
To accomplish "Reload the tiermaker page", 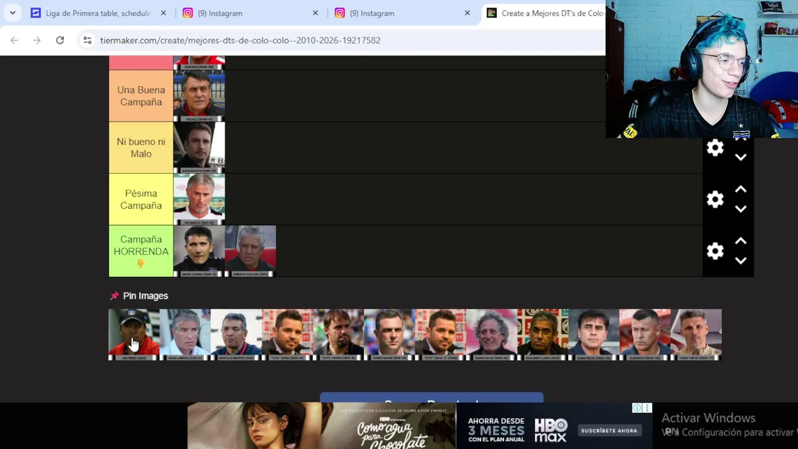I will pyautogui.click(x=60, y=40).
